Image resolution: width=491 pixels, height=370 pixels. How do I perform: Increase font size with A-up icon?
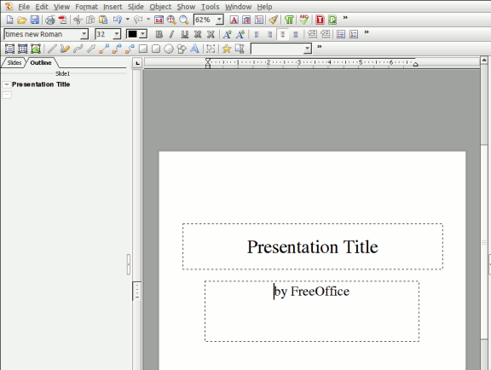click(227, 34)
